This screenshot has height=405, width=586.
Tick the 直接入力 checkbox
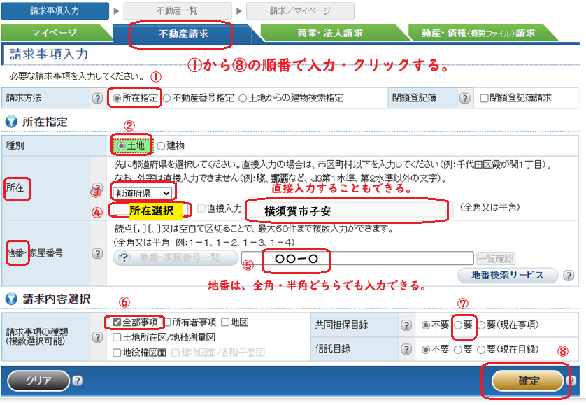click(x=201, y=208)
